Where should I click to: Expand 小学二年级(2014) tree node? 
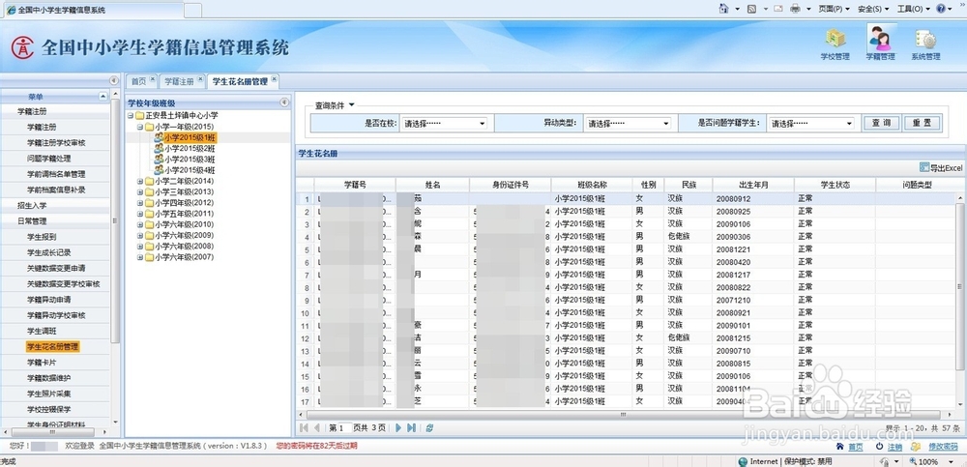pyautogui.click(x=140, y=182)
